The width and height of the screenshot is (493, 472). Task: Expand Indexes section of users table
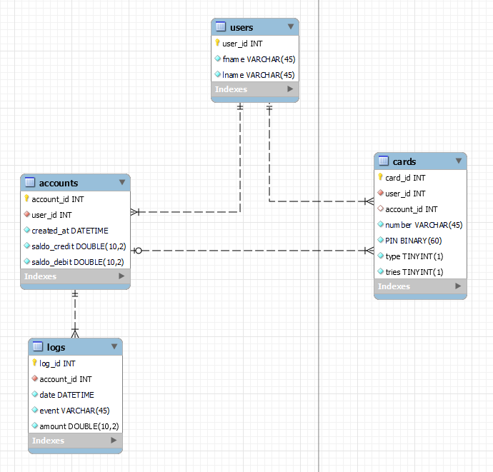[x=290, y=89]
